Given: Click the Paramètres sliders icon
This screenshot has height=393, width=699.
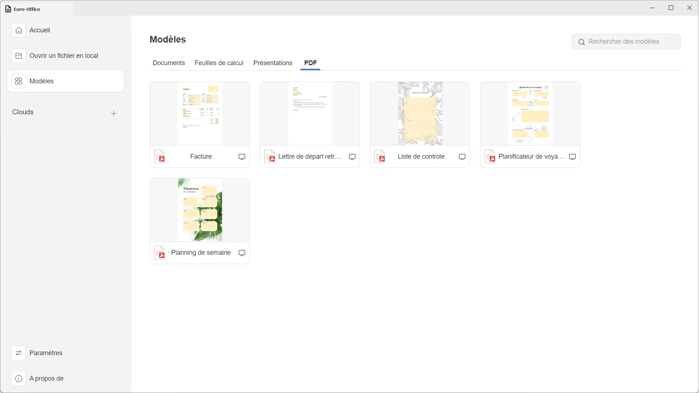Looking at the screenshot, I should coord(19,353).
